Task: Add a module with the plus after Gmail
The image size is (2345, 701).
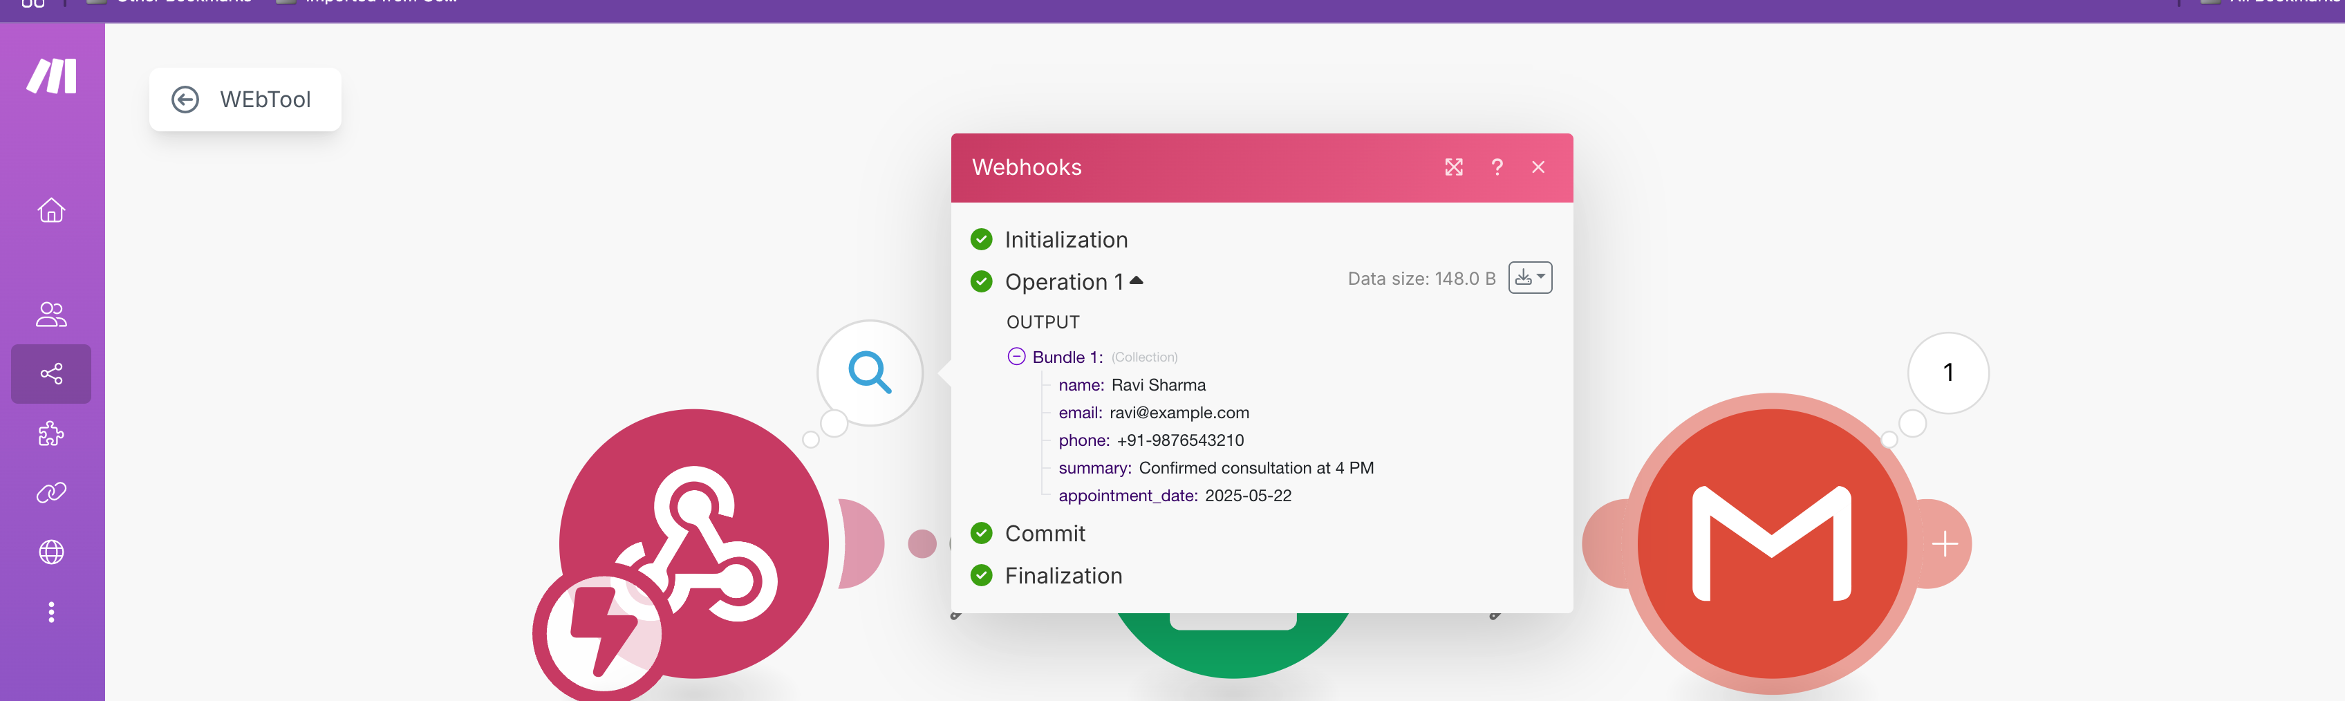Action: point(1945,543)
